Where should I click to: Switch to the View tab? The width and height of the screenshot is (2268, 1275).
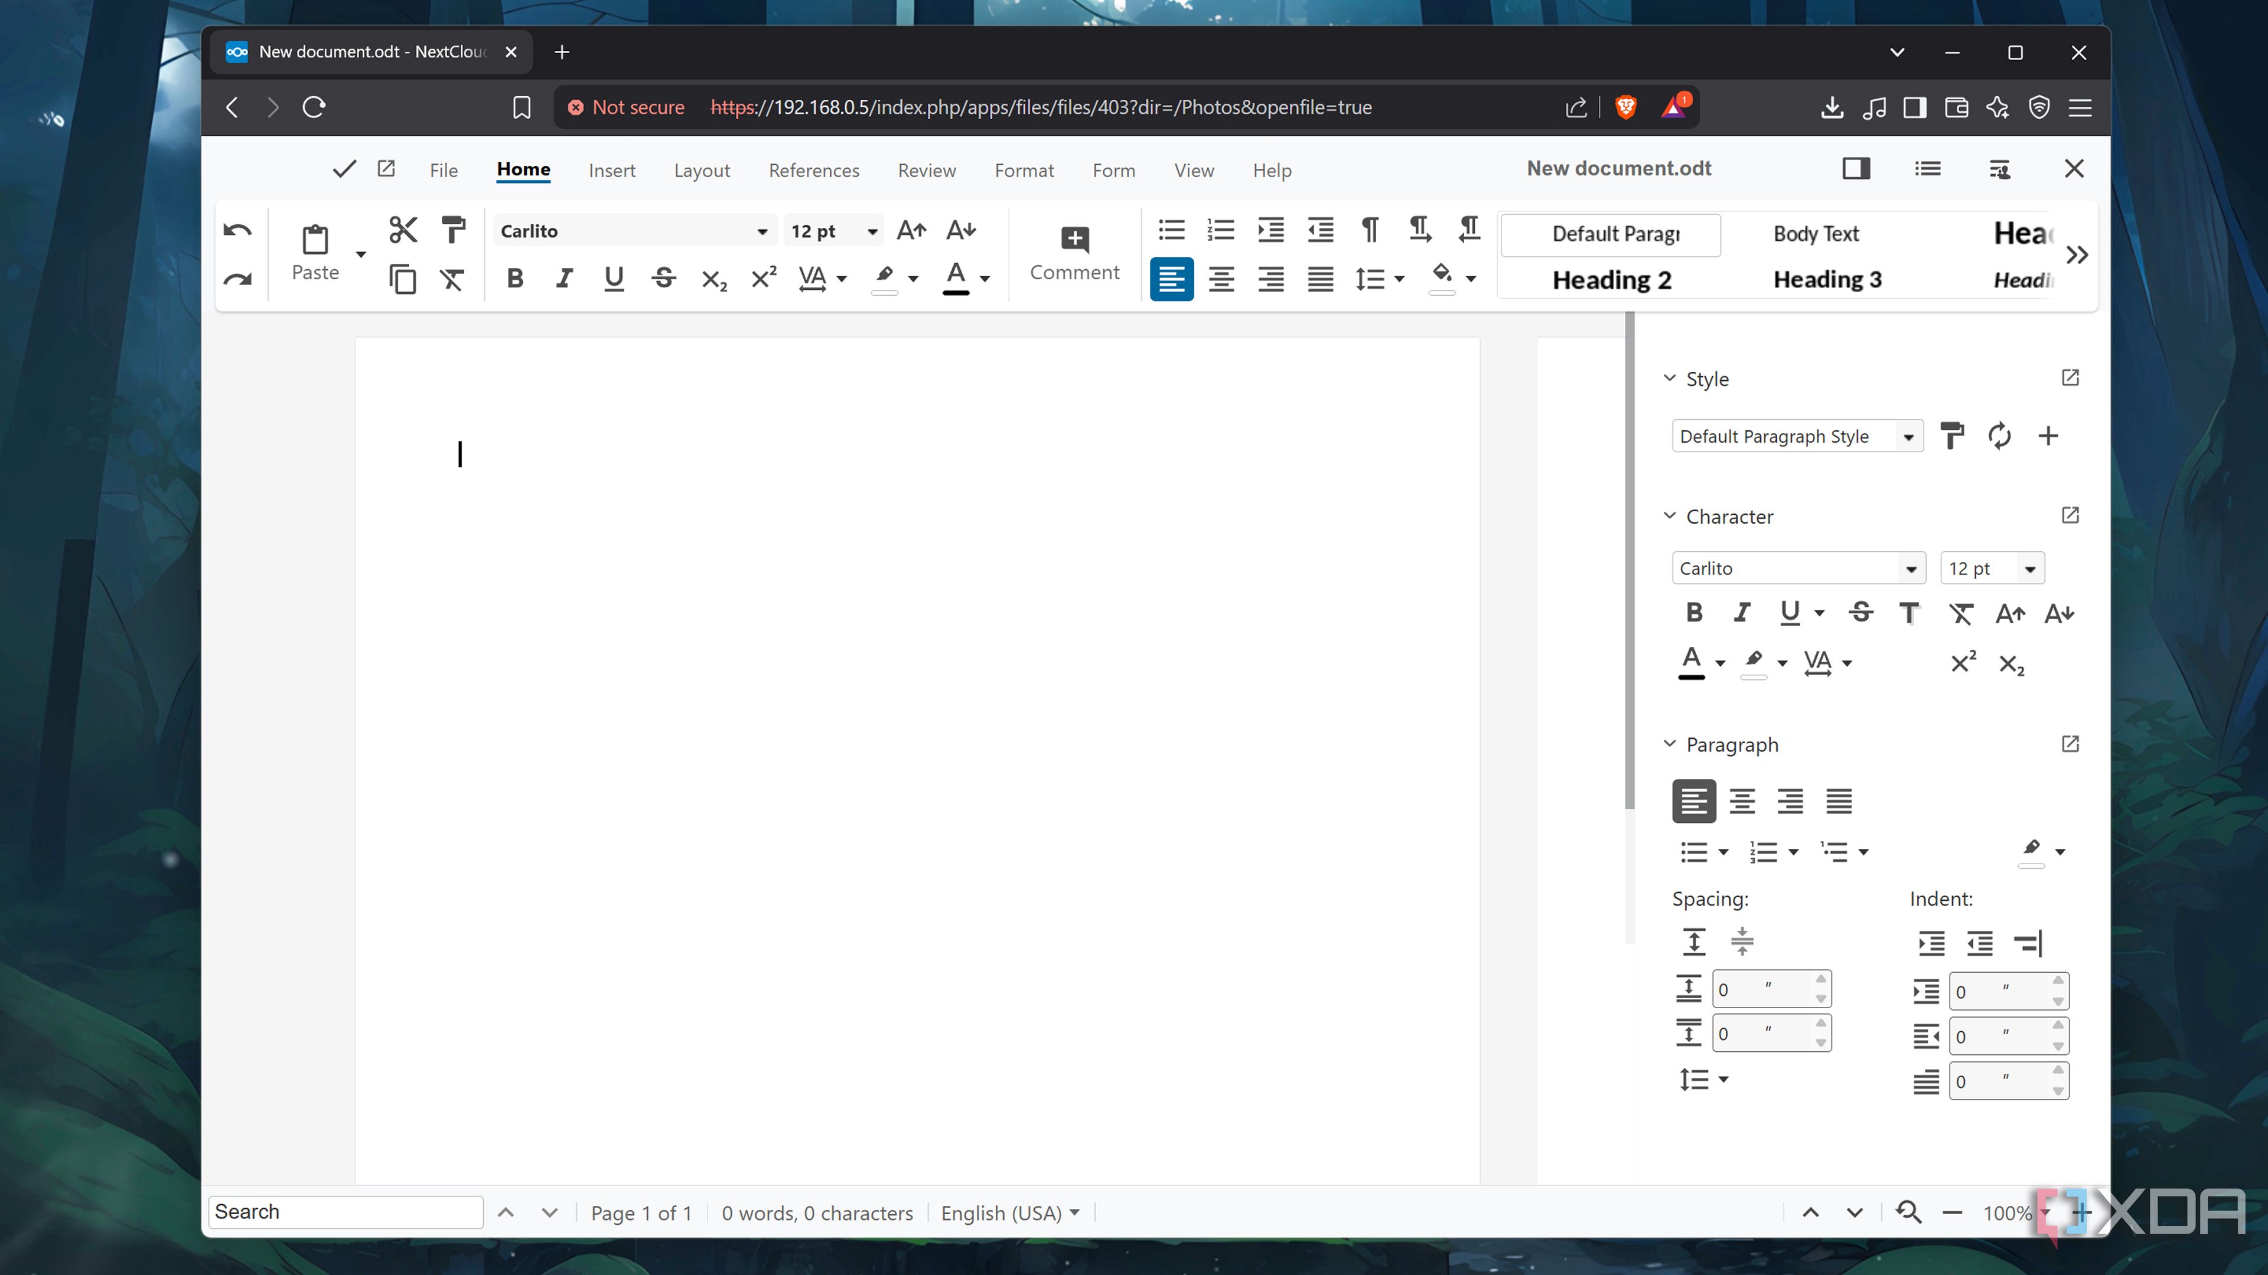click(1194, 171)
